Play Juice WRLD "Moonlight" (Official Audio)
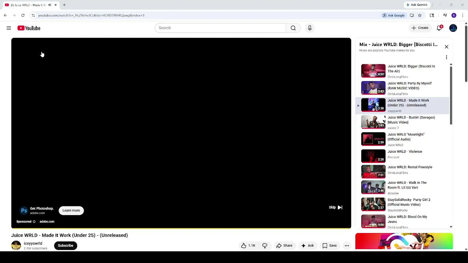This screenshot has height=263, width=468. (x=402, y=139)
